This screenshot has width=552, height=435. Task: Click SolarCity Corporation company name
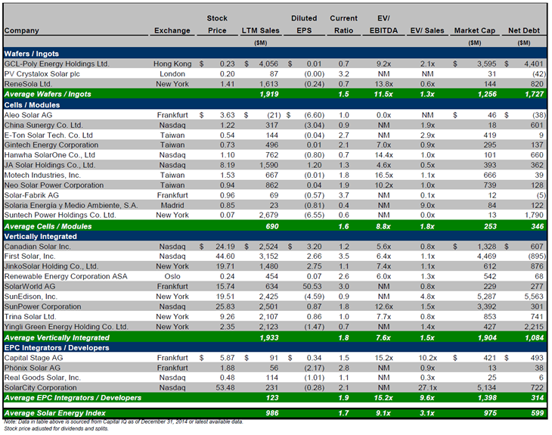(41, 387)
